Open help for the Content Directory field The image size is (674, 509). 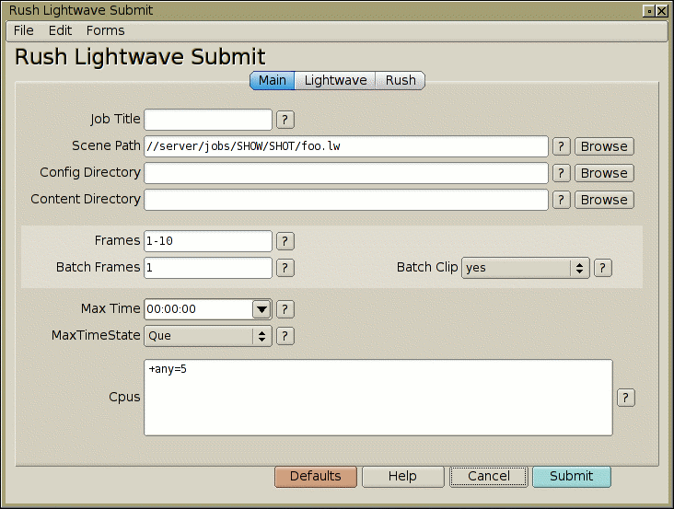562,200
